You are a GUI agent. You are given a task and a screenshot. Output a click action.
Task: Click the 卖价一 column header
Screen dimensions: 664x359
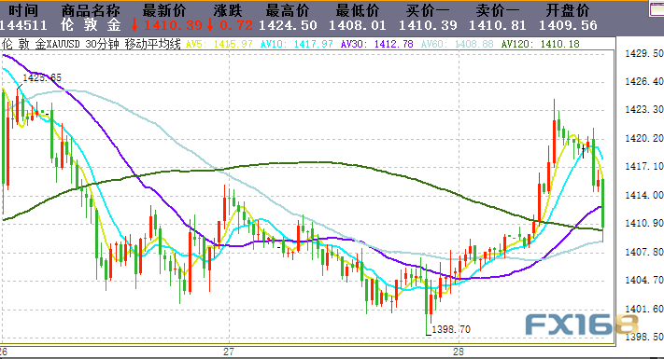(497, 10)
